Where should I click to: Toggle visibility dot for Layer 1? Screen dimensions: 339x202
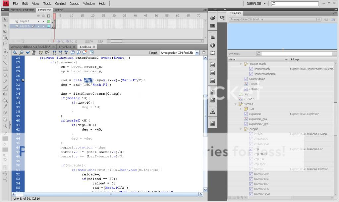coord(39,21)
